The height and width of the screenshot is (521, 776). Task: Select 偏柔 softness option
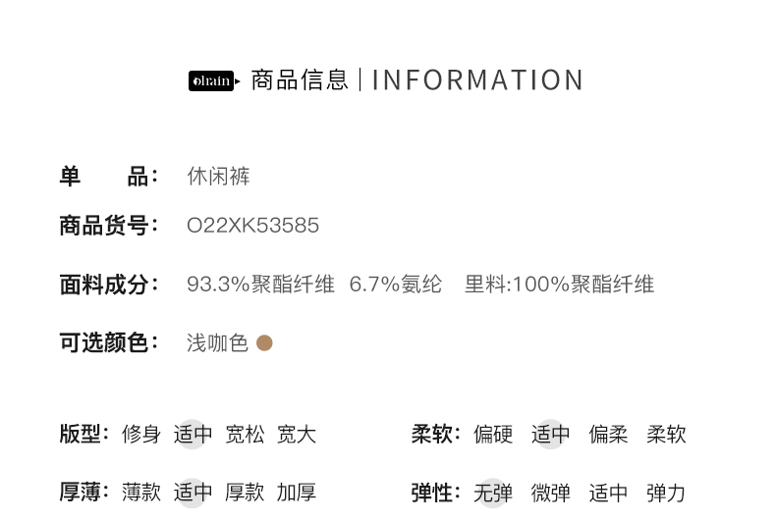point(608,434)
